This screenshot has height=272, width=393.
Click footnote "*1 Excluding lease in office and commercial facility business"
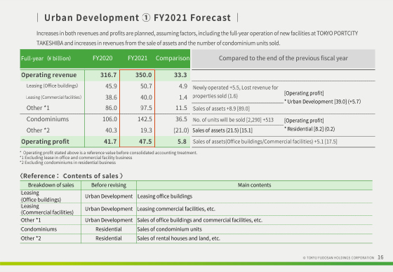76,158
